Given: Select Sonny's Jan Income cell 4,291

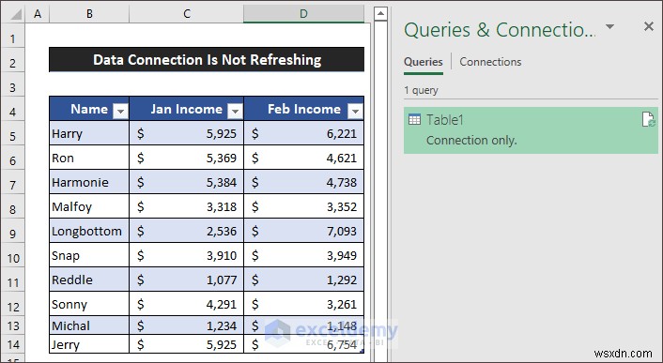Looking at the screenshot, I should coord(187,304).
